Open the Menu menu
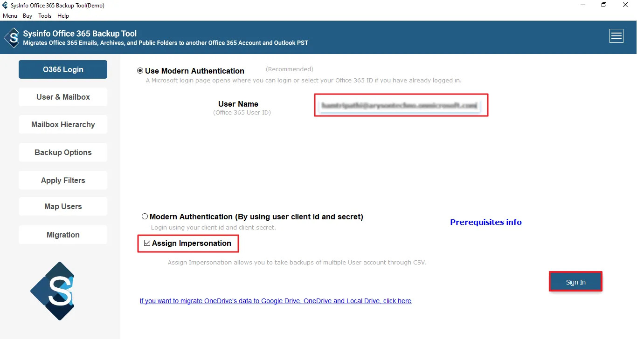Viewport: 637px width, 339px height. pyautogui.click(x=10, y=16)
